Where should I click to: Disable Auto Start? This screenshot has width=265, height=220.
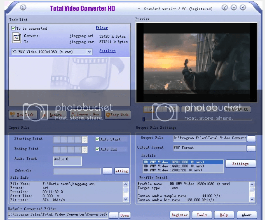[x=97, y=139]
